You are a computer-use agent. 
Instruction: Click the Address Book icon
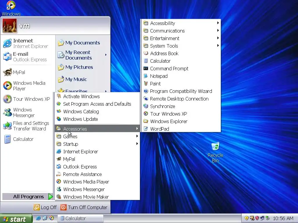click(146, 53)
